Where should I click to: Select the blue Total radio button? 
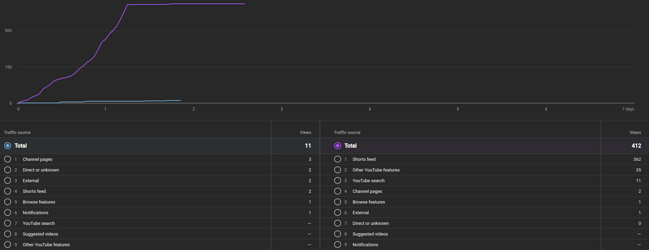pyautogui.click(x=8, y=145)
